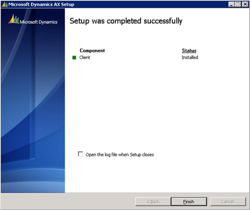Click the Installed status text
Screen dimensions: 250x210
(x=190, y=57)
